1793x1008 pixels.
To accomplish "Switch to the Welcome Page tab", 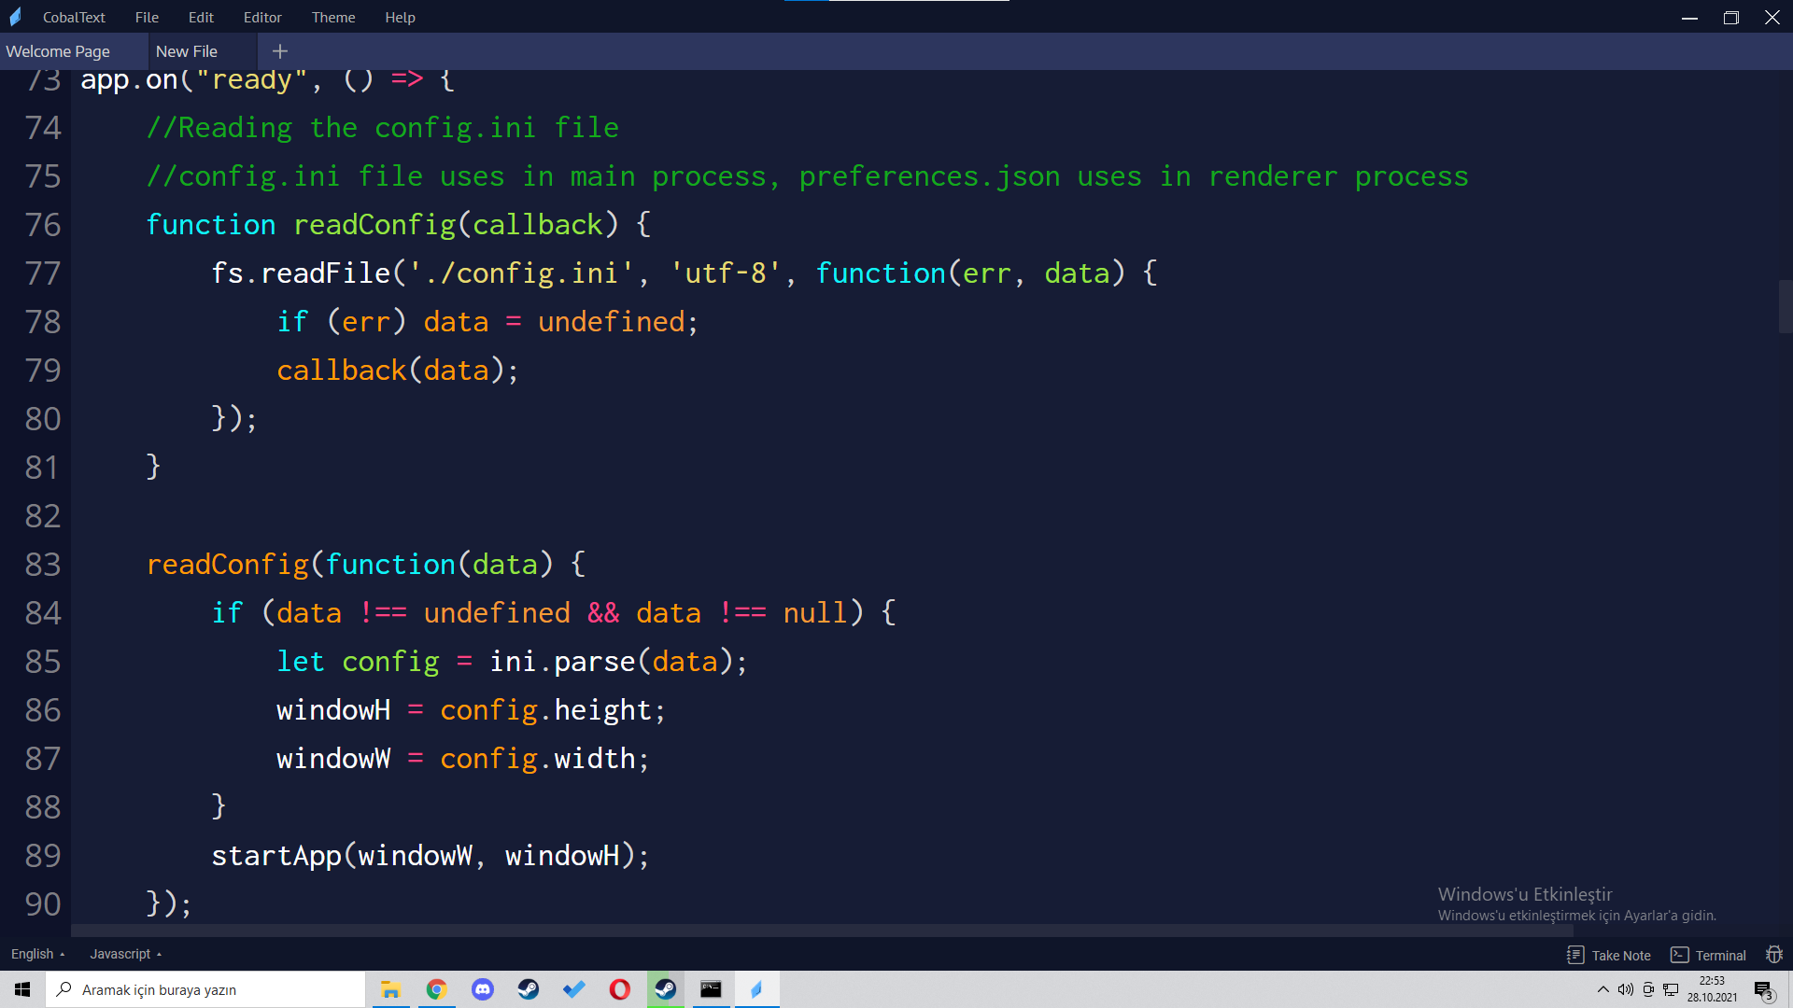I will point(58,51).
